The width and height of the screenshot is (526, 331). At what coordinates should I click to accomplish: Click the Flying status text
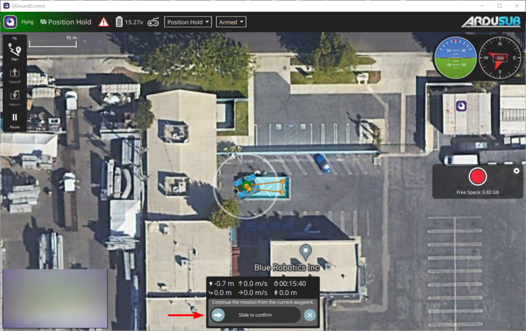click(28, 22)
